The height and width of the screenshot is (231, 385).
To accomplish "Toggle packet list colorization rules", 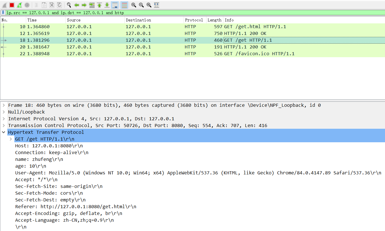I will [x=124, y=5].
